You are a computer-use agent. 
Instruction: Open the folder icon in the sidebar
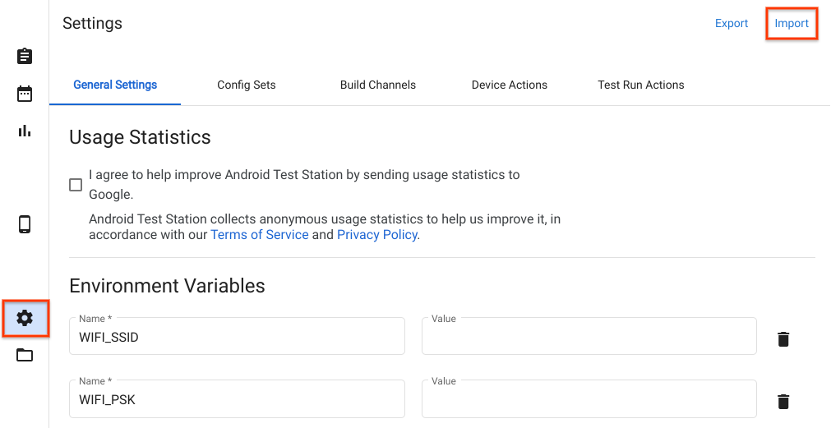pyautogui.click(x=25, y=355)
